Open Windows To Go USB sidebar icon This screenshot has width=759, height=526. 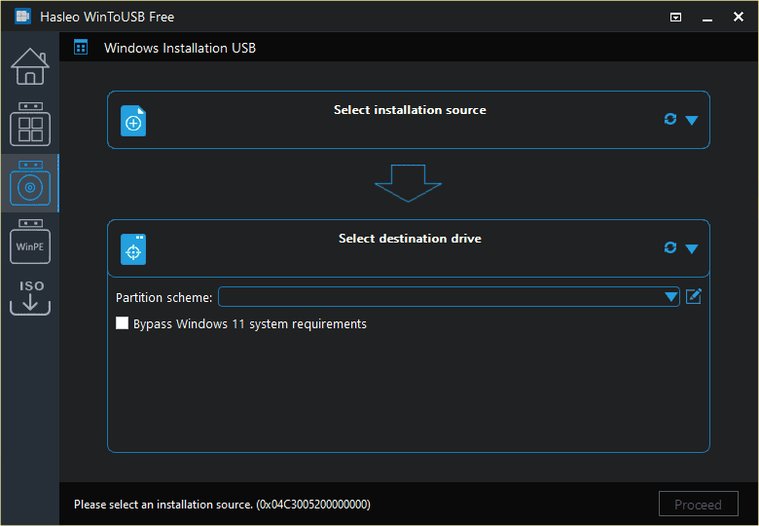click(29, 125)
